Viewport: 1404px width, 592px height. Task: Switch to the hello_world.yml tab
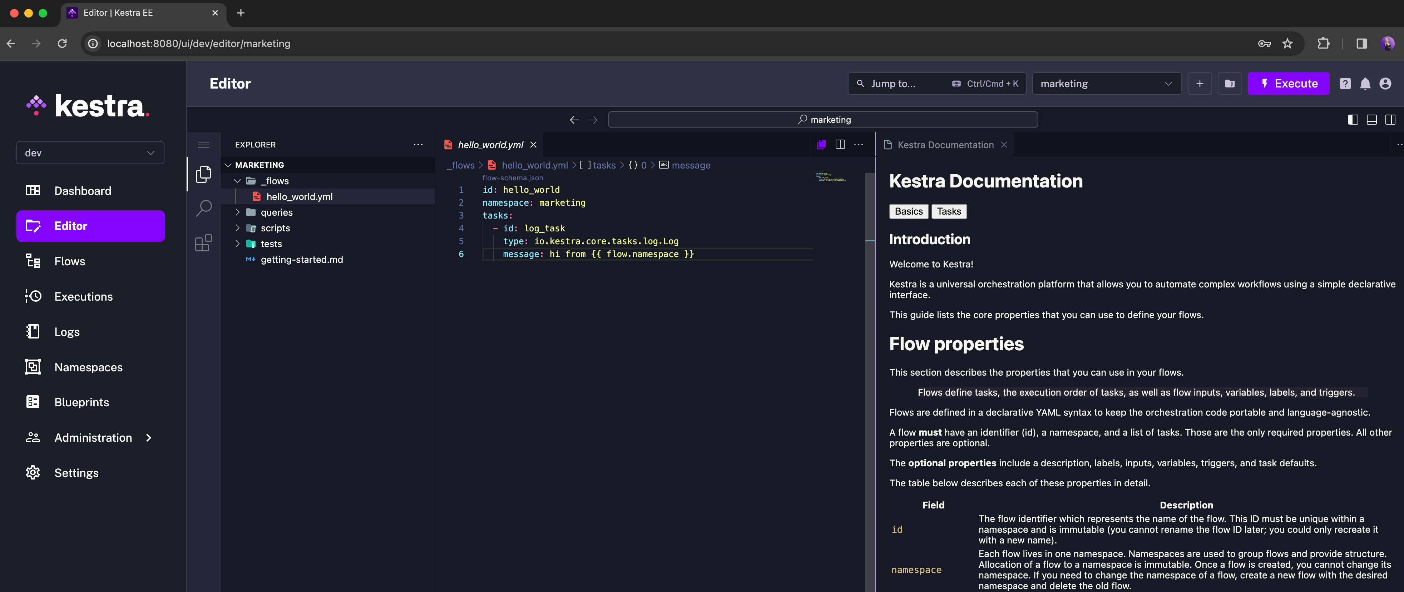point(489,144)
